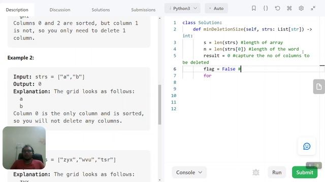325x182 pixels.
Task: Open the Python3 language dropdown
Action: pos(182,9)
